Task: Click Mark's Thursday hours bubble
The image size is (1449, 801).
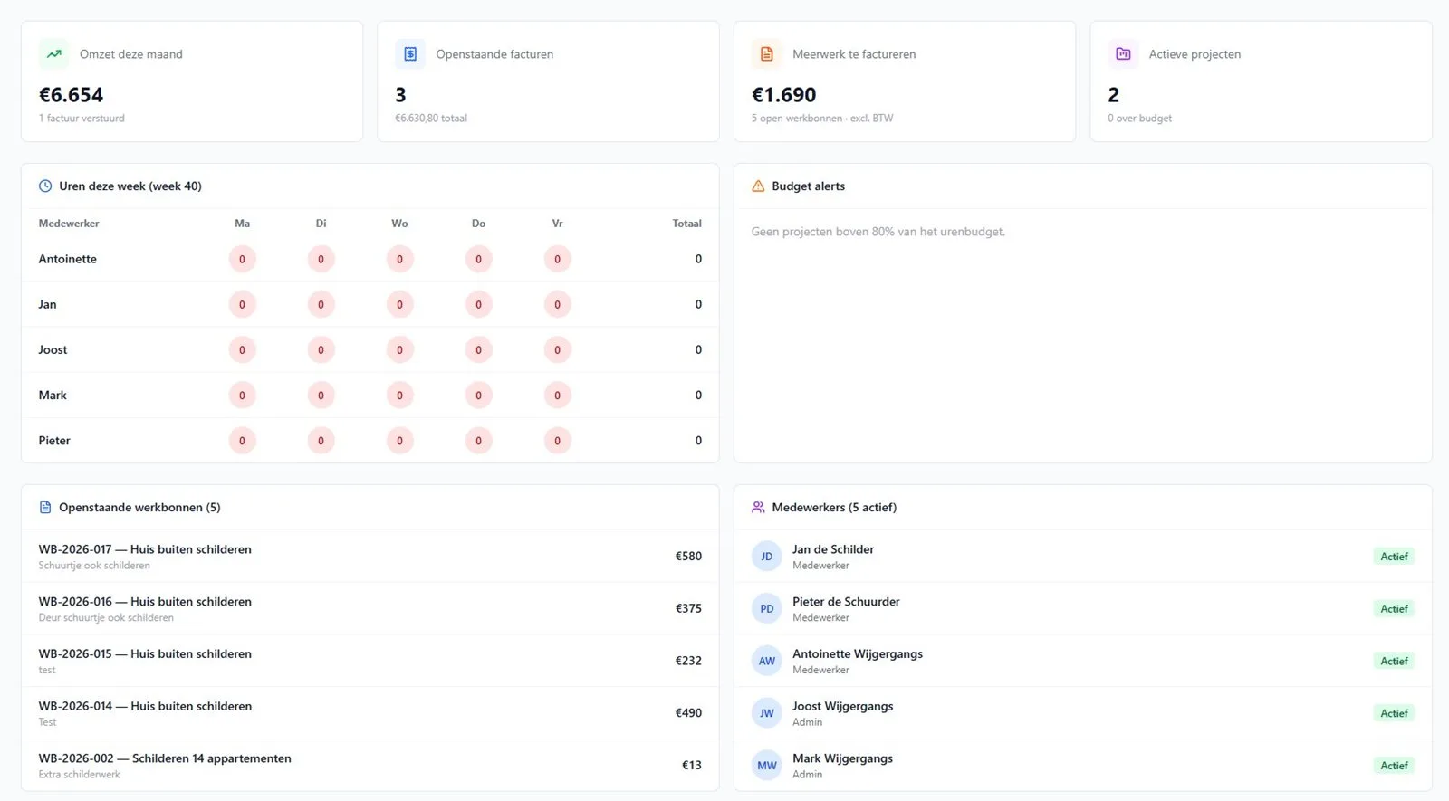Action: tap(478, 396)
